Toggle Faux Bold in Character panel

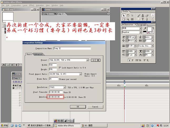tap(129, 60)
